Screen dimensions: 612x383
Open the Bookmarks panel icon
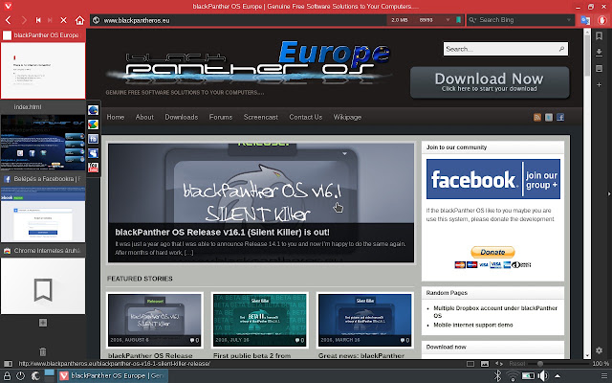tap(600, 36)
